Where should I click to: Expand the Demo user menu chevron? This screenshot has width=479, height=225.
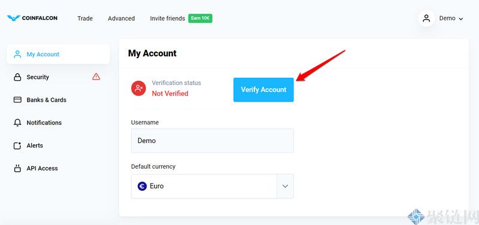(460, 19)
